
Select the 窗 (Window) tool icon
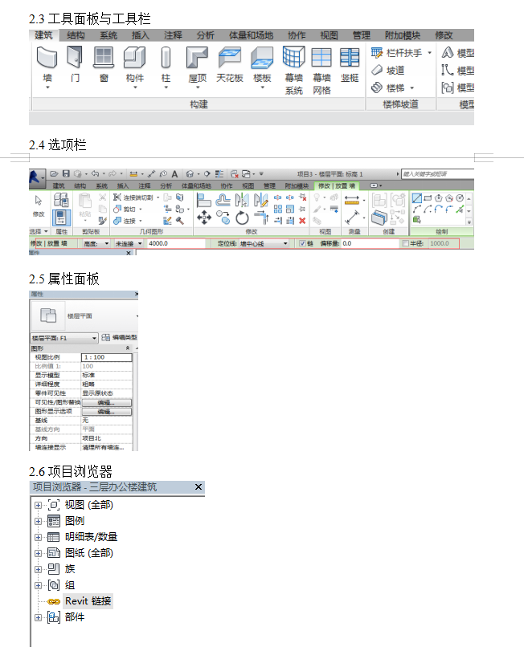click(104, 57)
